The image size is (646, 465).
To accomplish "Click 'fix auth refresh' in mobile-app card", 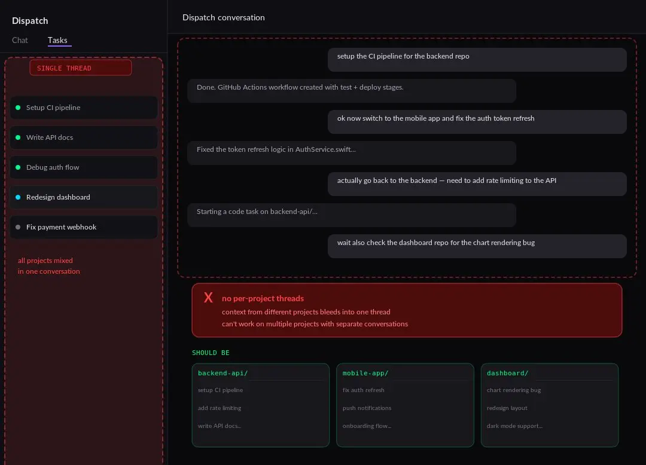I will pos(364,390).
